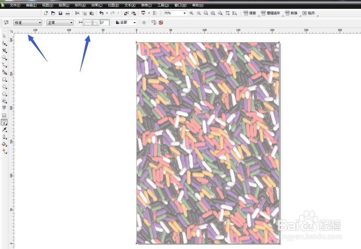Undo the last action
The width and height of the screenshot is (361, 249).
click(x=101, y=13)
